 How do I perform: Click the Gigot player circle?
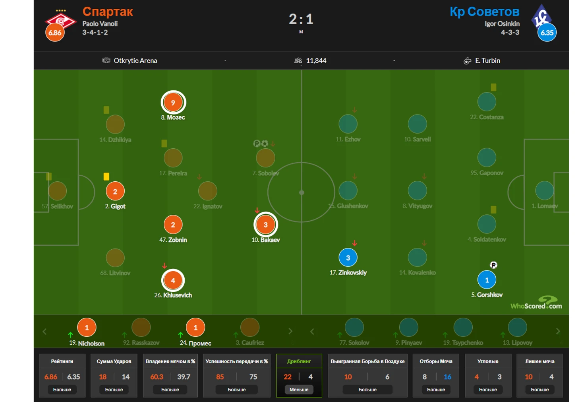115,191
